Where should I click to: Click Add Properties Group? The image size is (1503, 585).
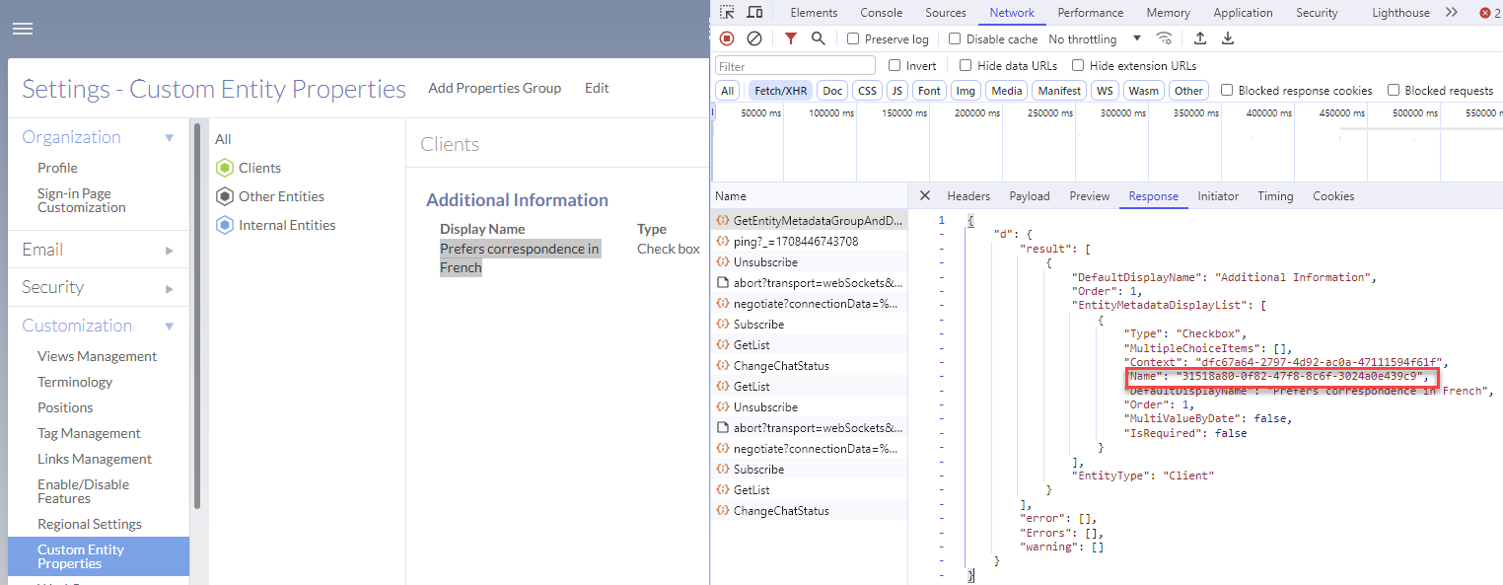click(x=494, y=88)
